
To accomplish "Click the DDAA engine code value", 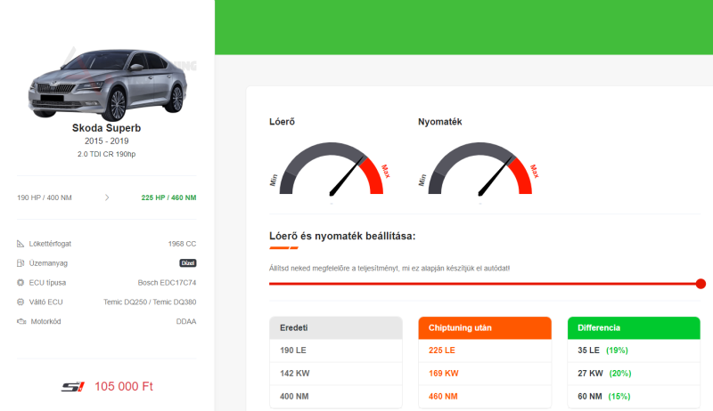I will coord(186,321).
